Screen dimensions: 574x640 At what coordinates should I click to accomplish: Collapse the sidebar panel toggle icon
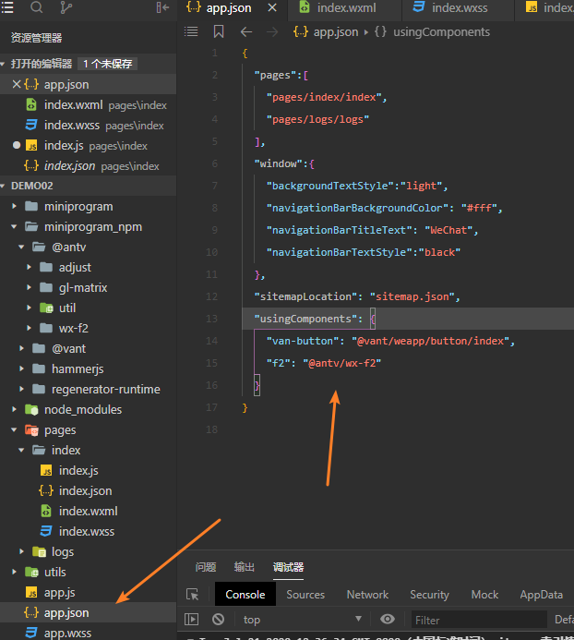[163, 7]
